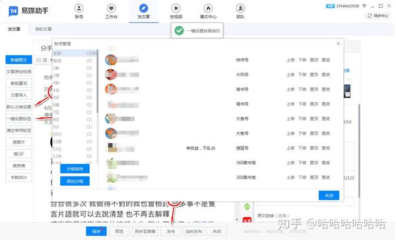Open the 账号 section in top navigation
The width and height of the screenshot is (396, 240).
click(79, 11)
